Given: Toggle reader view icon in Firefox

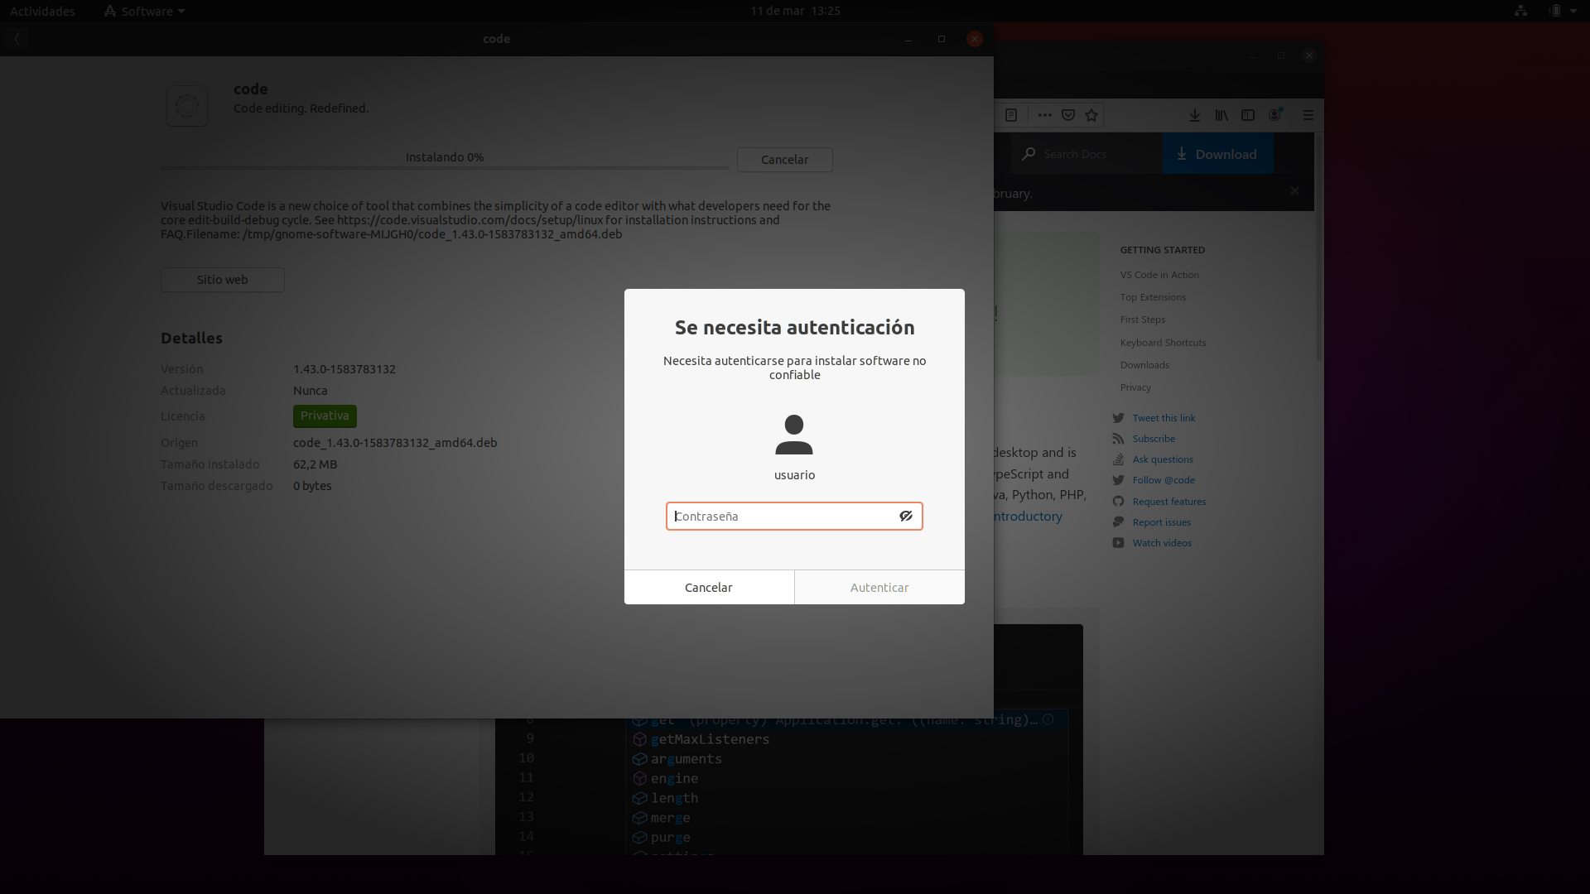Looking at the screenshot, I should (1011, 115).
